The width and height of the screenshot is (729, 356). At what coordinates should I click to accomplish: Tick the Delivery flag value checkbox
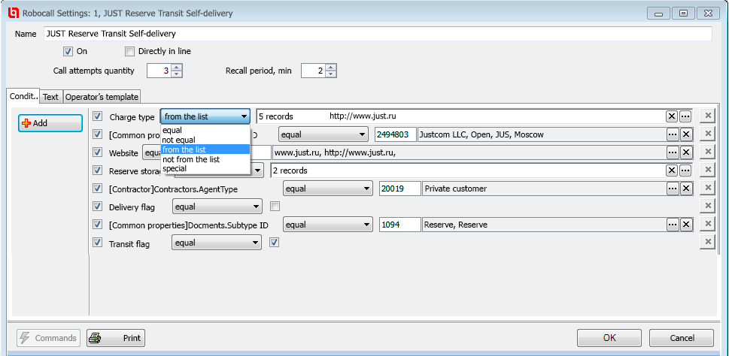coord(275,207)
